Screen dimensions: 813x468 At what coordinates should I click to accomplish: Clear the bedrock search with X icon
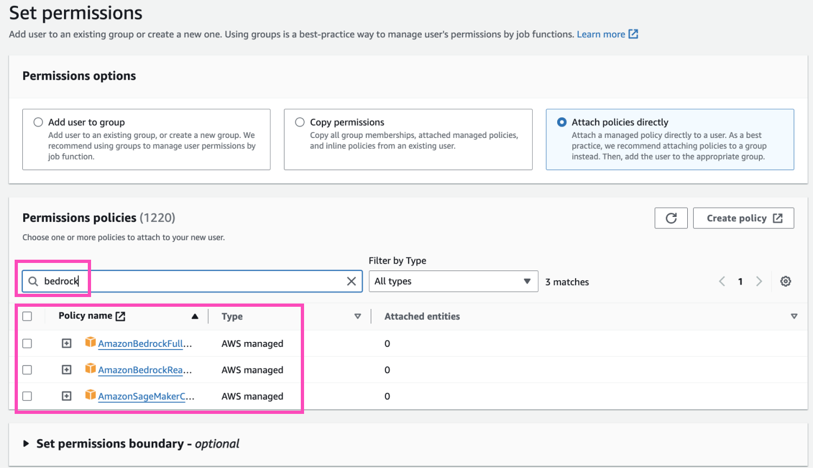[351, 281]
